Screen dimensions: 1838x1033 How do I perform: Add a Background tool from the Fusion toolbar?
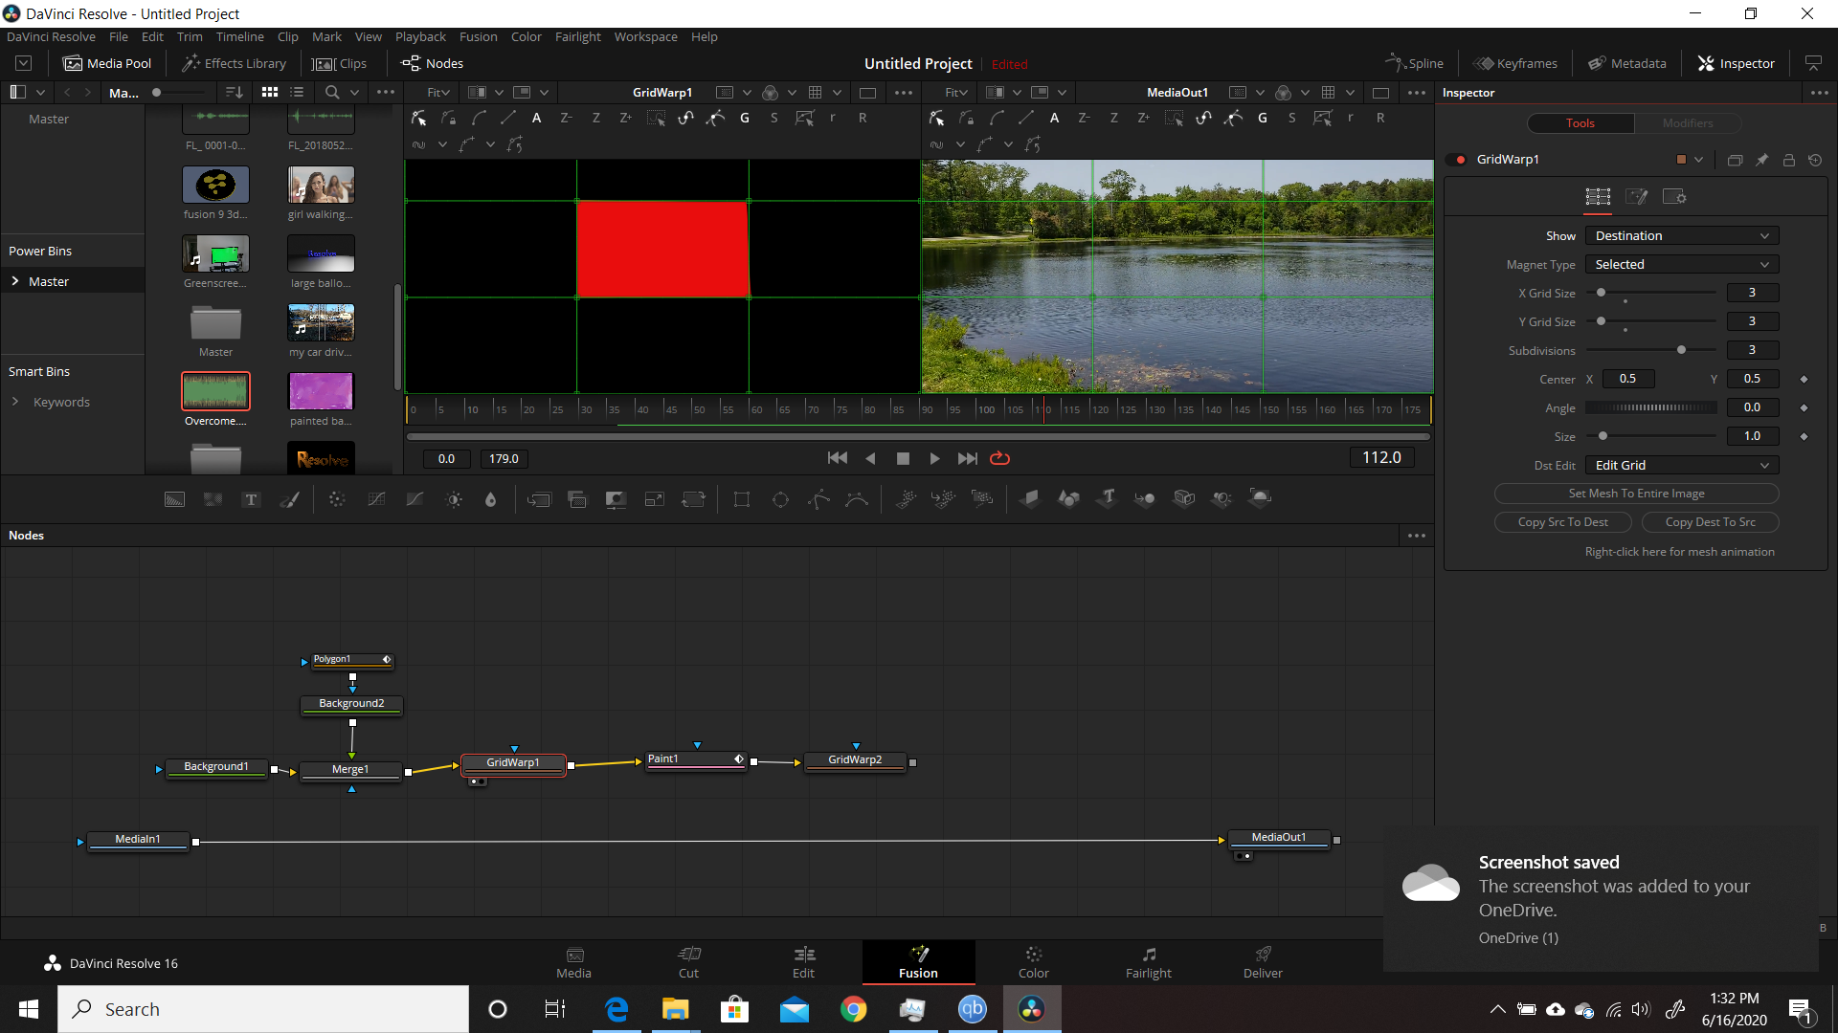point(174,499)
